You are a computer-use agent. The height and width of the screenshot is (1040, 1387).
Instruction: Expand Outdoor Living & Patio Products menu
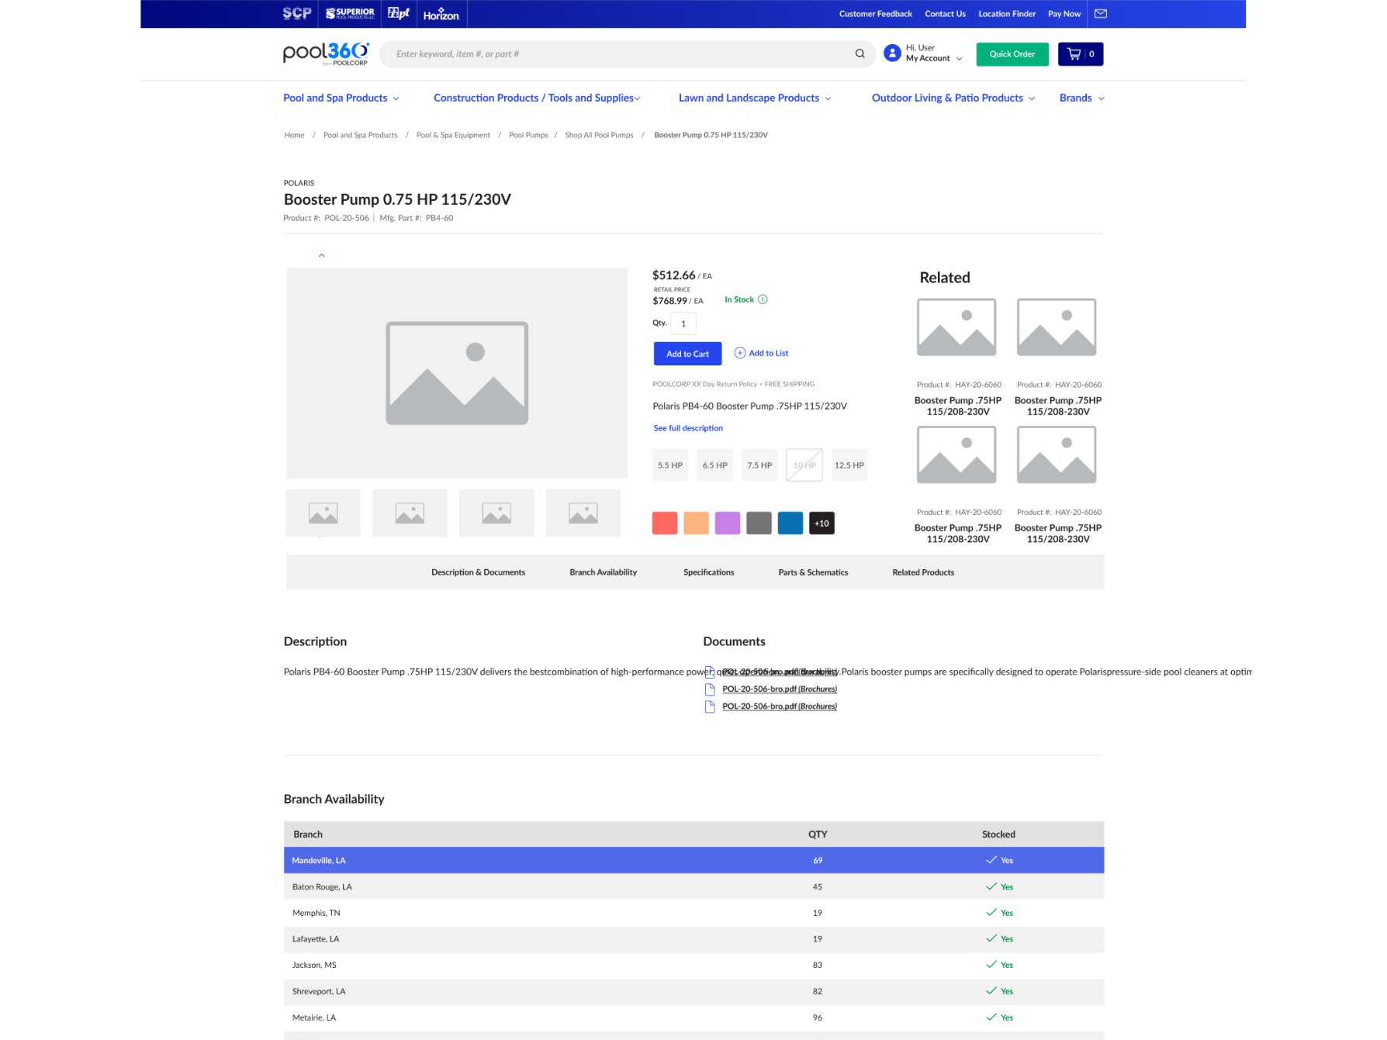953,98
